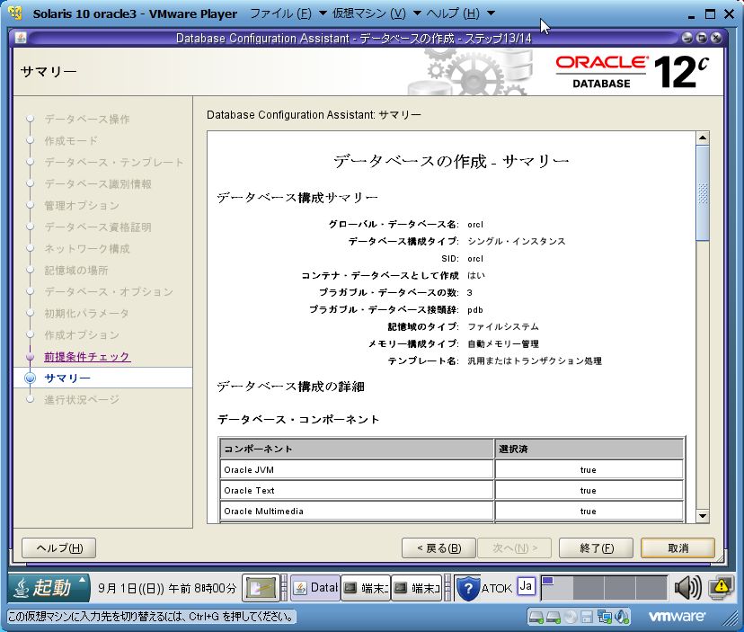Select the third workspace in pager
The height and width of the screenshot is (632, 744).
point(620,588)
